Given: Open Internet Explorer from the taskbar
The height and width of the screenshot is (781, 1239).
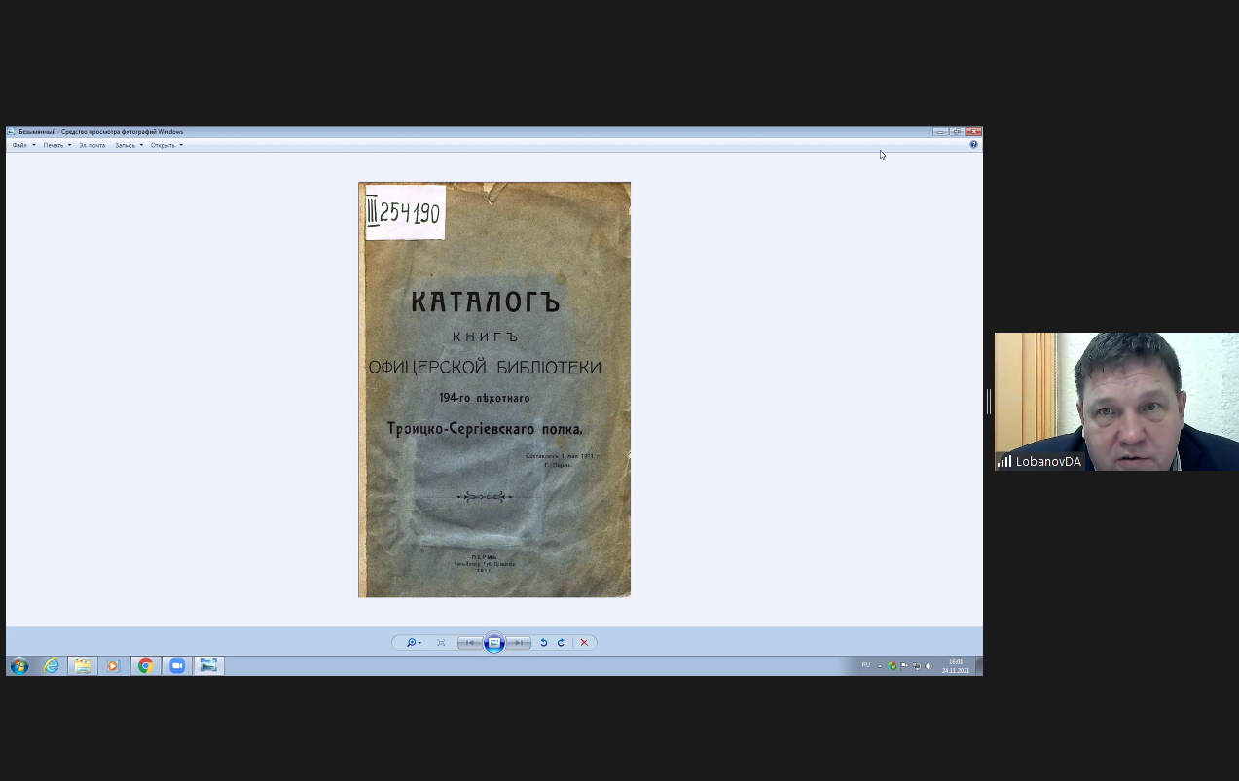Looking at the screenshot, I should point(52,666).
